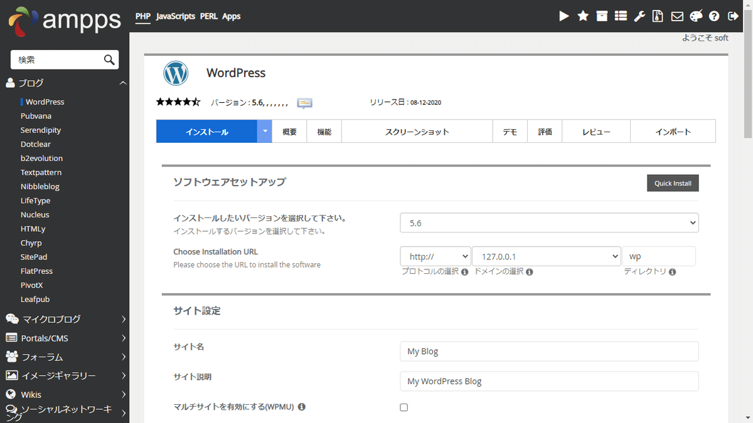Open the paint palette theme icon
The height and width of the screenshot is (423, 753).
pyautogui.click(x=696, y=16)
